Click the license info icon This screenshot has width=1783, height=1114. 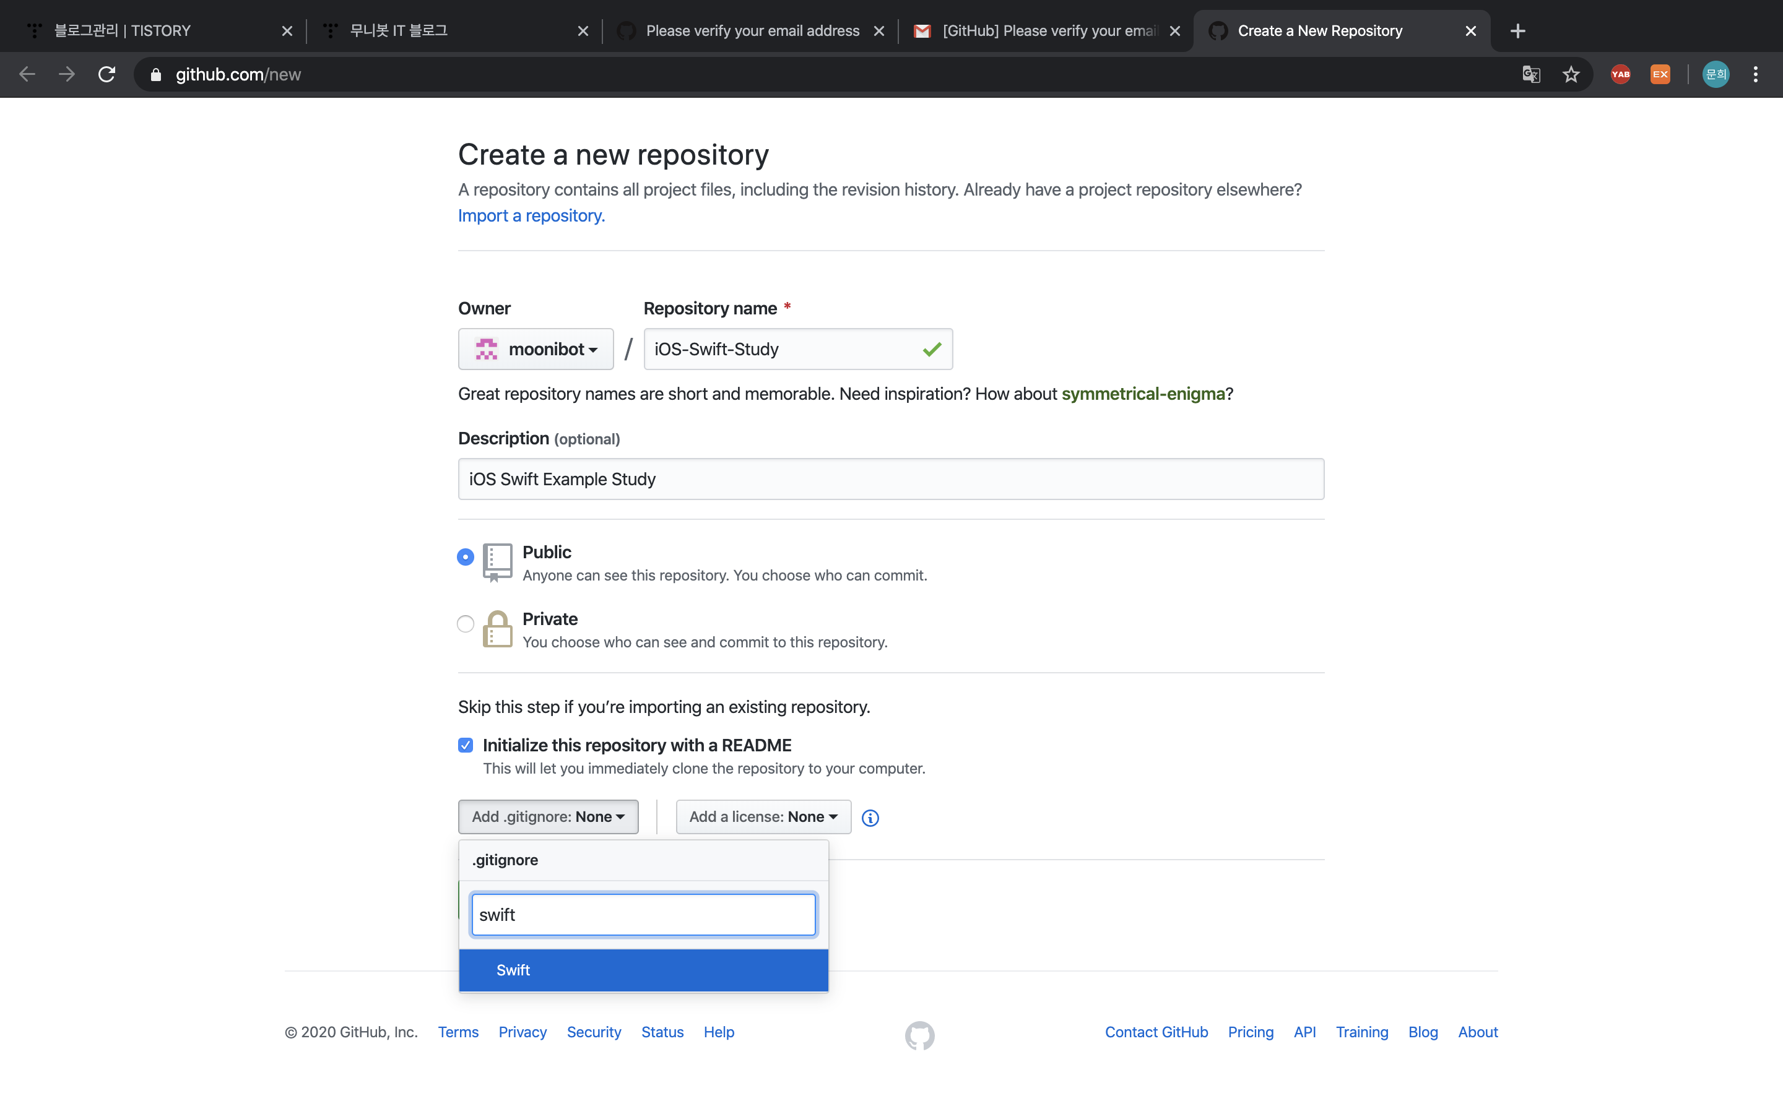point(870,817)
